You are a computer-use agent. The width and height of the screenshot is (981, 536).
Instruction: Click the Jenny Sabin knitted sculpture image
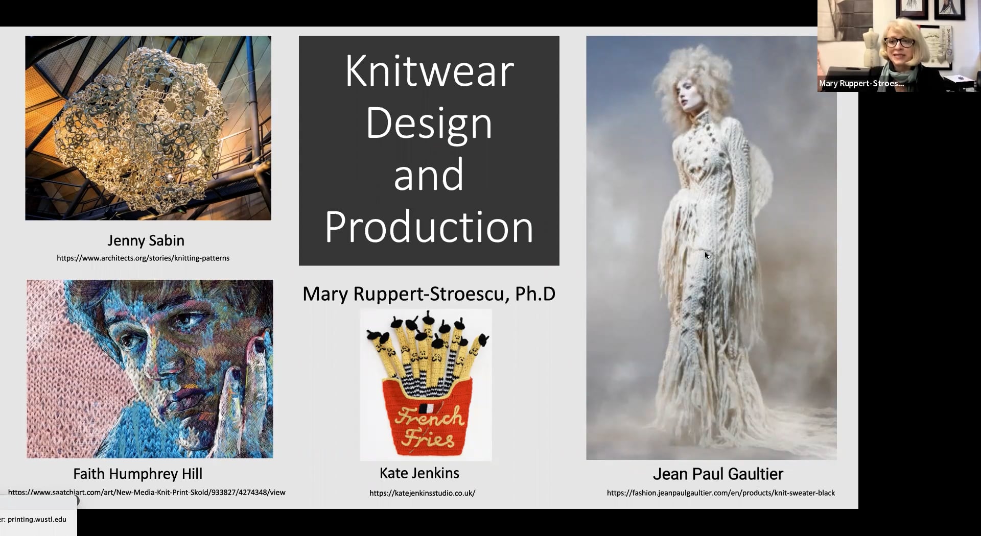pos(148,128)
